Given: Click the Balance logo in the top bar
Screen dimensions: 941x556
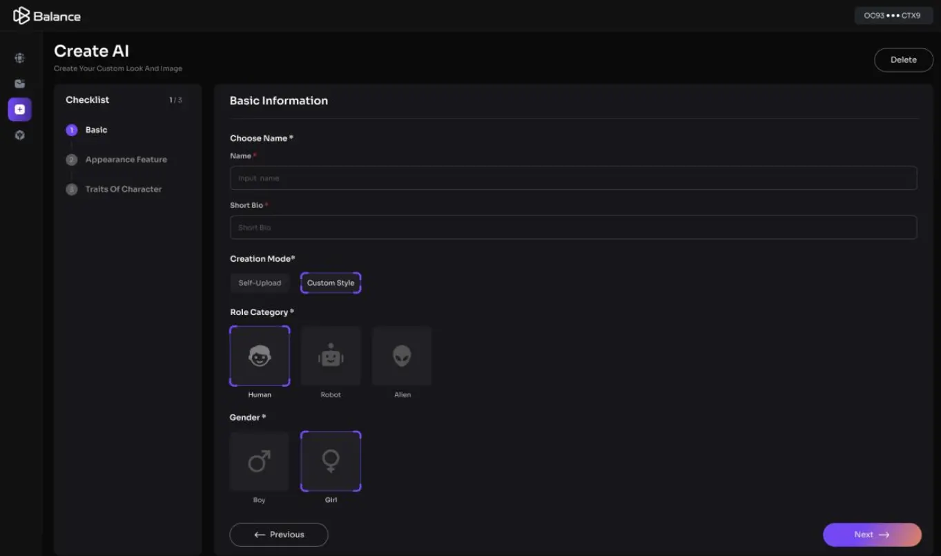Looking at the screenshot, I should click(46, 15).
